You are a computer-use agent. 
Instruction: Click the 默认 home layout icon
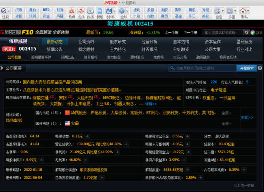pyautogui.click(x=243, y=11)
